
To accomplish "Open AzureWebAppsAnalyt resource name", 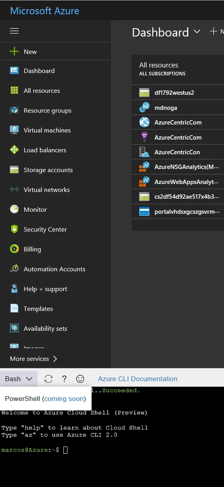I will [186, 182].
